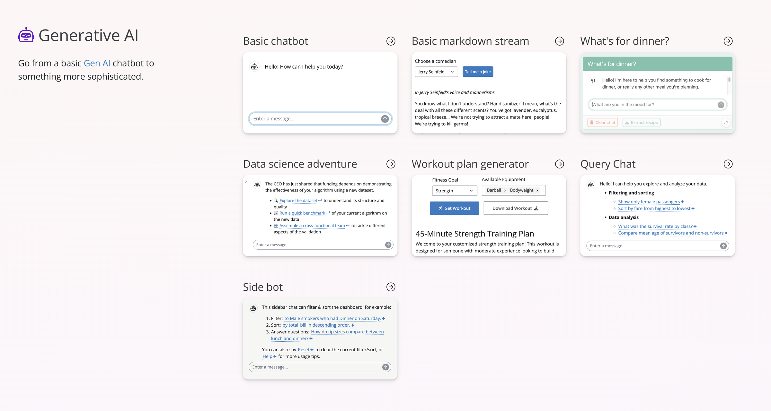Click the fullscreen expand icon in What's for dinner

click(x=726, y=122)
